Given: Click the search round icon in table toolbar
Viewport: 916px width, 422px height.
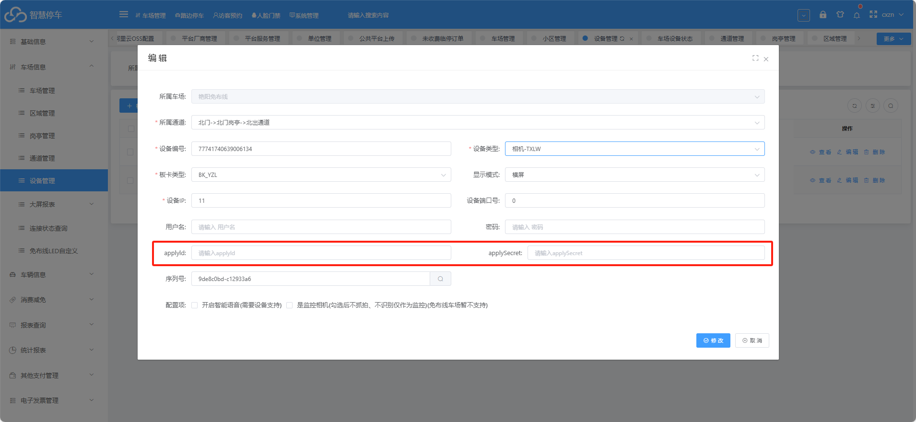Looking at the screenshot, I should pyautogui.click(x=891, y=106).
